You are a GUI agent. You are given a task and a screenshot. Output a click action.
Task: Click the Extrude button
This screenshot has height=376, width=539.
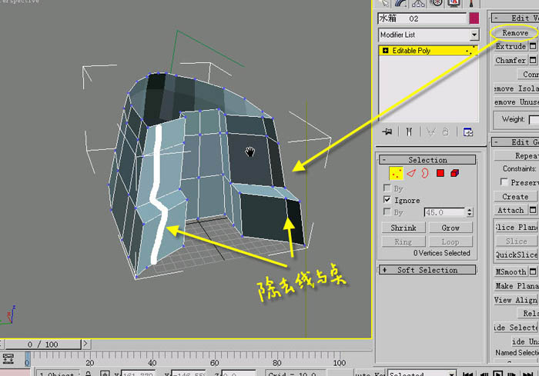511,46
